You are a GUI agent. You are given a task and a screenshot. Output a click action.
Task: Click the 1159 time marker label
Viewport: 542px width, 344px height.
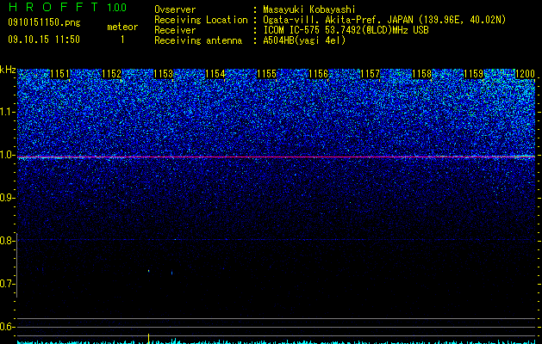pyautogui.click(x=474, y=74)
